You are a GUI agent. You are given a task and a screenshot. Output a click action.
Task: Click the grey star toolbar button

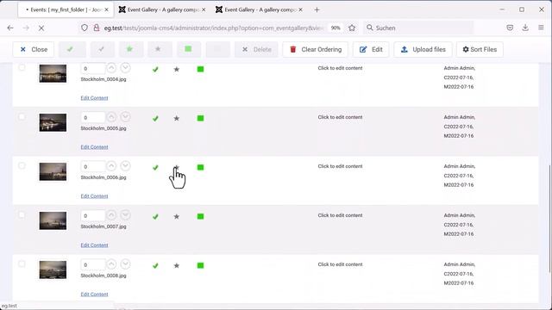pyautogui.click(x=160, y=50)
